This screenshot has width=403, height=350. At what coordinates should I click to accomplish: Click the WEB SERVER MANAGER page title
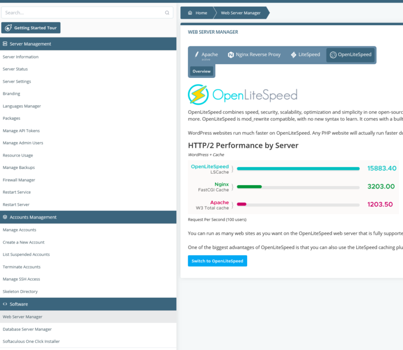pos(213,32)
